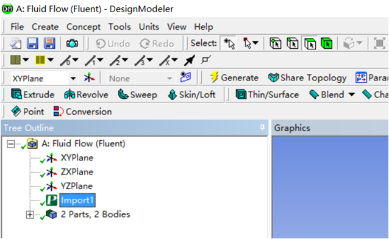The width and height of the screenshot is (389, 239).
Task: Click the Tree Outline pin icon
Action: pyautogui.click(x=262, y=127)
